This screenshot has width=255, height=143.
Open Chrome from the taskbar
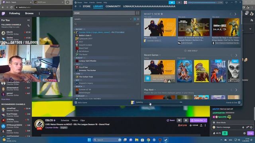[x=148, y=140]
